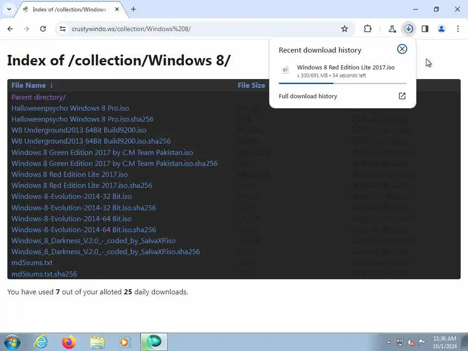Screen dimensions: 468x351
Task: Download Windows-8-Evolution-2014-64 Bit.iso
Action: click(x=71, y=219)
